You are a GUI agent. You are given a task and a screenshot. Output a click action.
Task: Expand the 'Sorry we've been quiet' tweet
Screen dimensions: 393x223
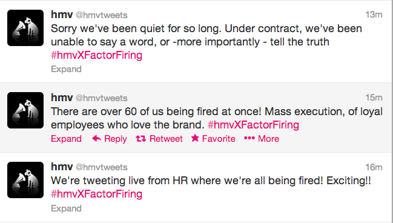[x=66, y=69]
